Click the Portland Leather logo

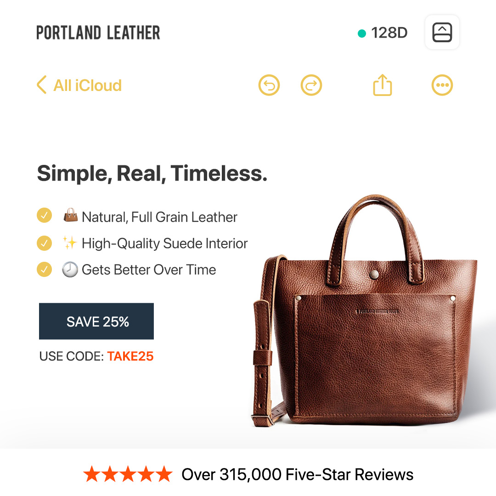pyautogui.click(x=98, y=33)
